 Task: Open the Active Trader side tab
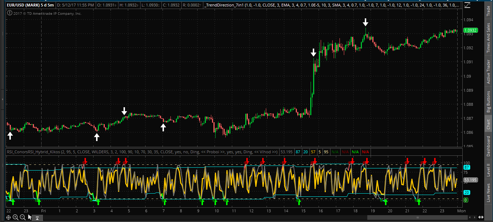point(489,72)
